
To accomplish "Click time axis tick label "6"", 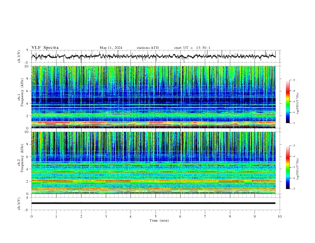I will point(180,216).
